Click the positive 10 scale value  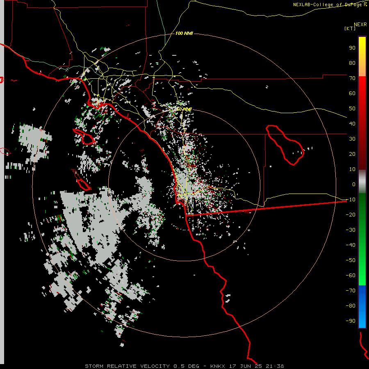tap(352, 169)
